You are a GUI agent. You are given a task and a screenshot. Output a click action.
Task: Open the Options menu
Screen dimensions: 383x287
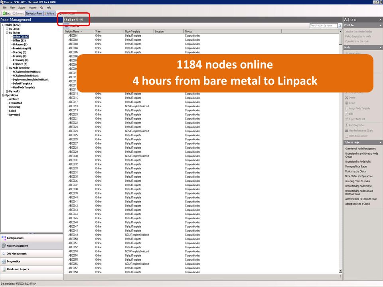[x=33, y=8]
